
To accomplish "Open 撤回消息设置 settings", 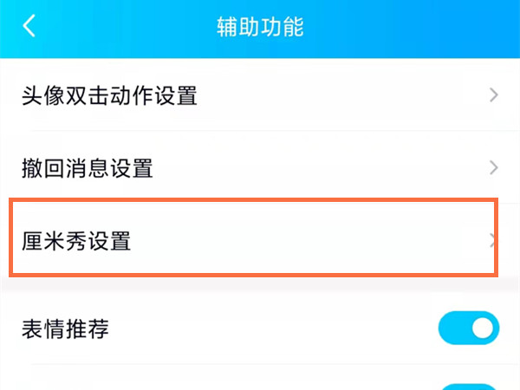I will coord(88,168).
